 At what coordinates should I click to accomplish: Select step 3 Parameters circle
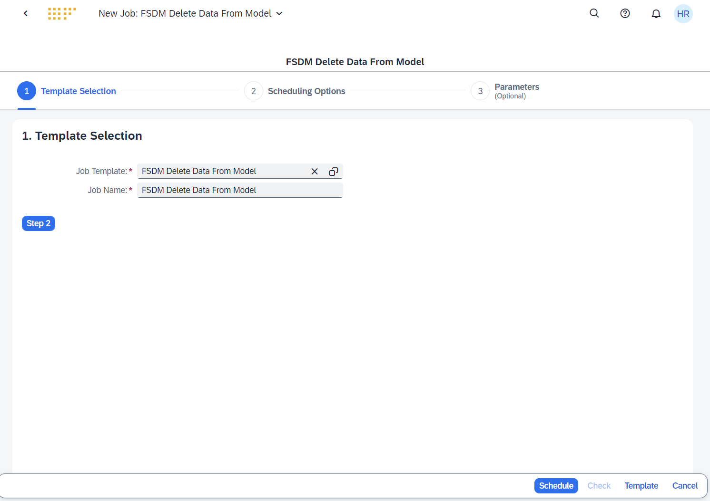click(480, 91)
